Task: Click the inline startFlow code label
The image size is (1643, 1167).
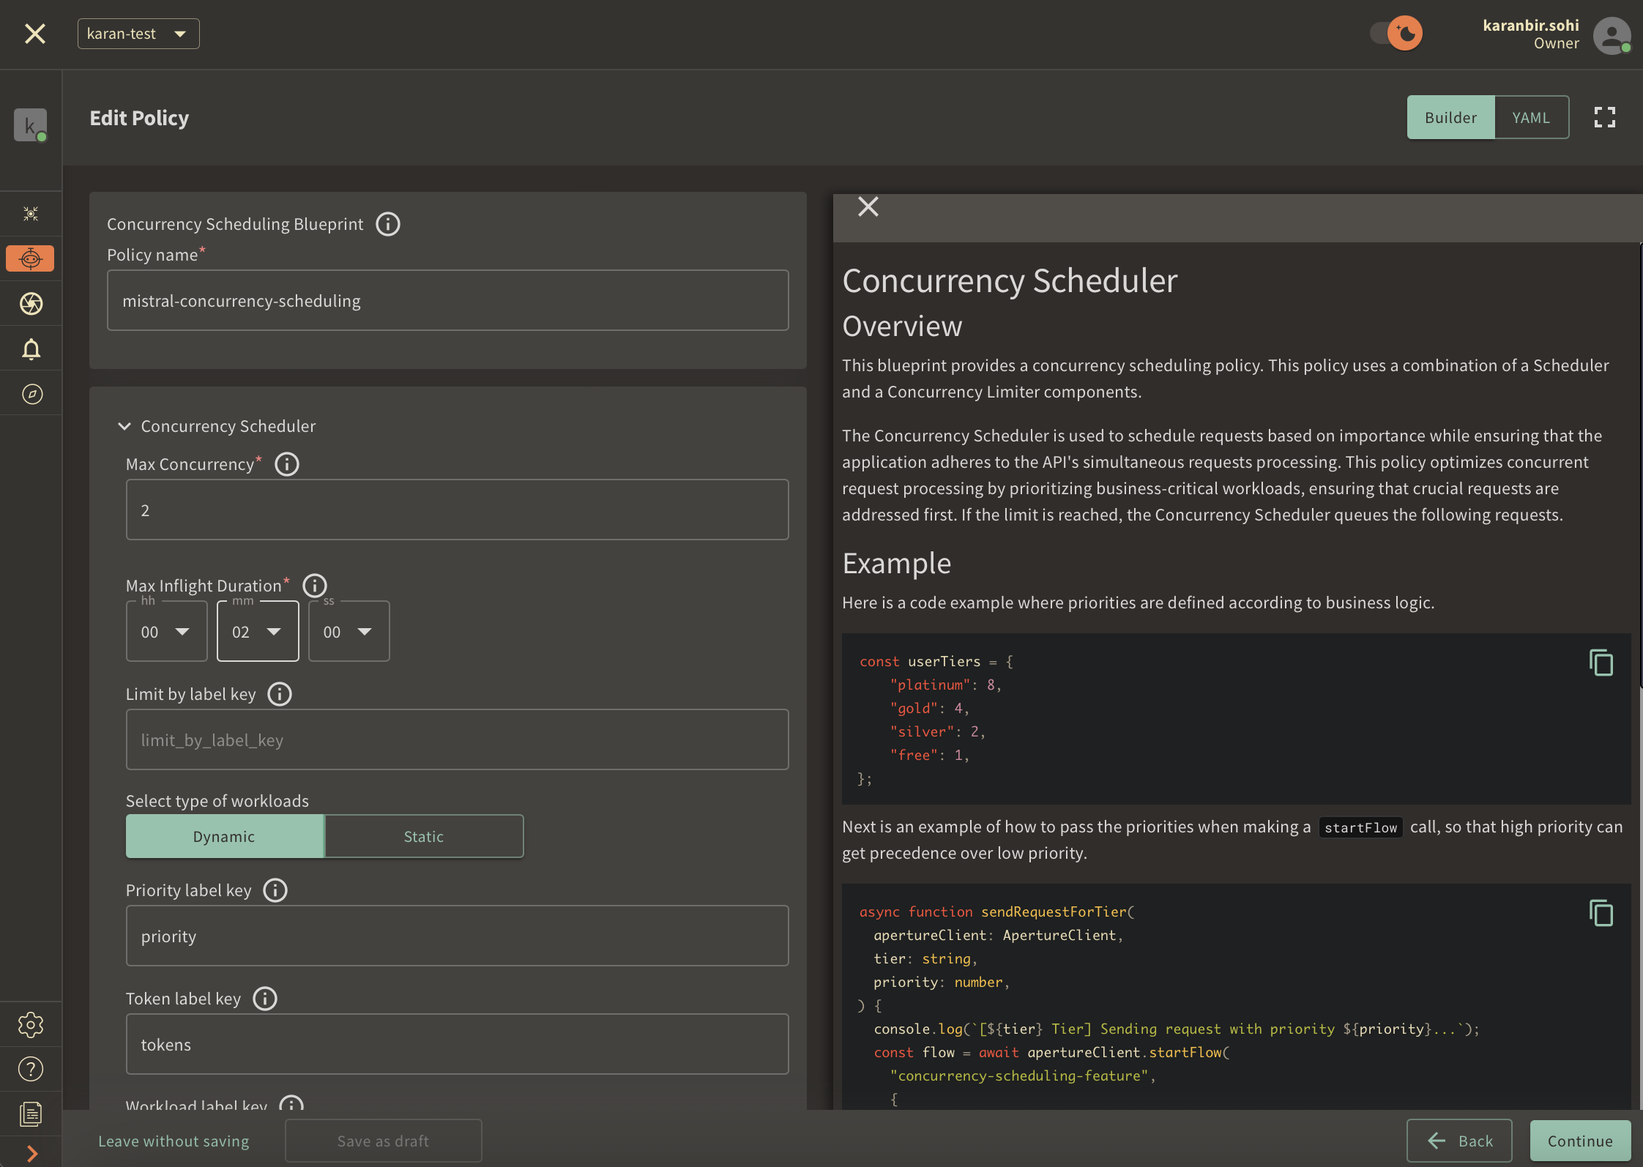Action: point(1360,827)
